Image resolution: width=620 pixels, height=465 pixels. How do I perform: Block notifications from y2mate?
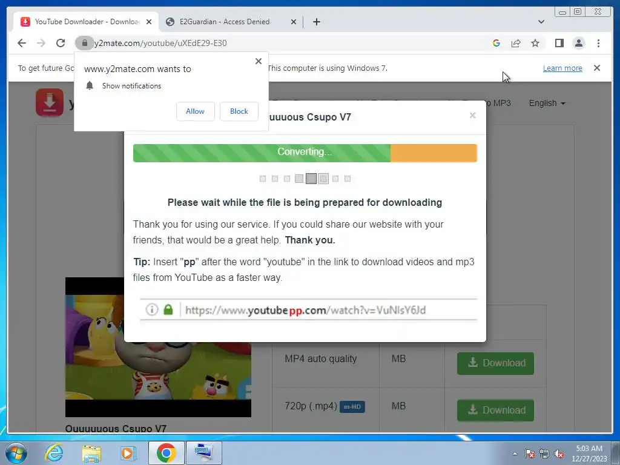tap(239, 111)
